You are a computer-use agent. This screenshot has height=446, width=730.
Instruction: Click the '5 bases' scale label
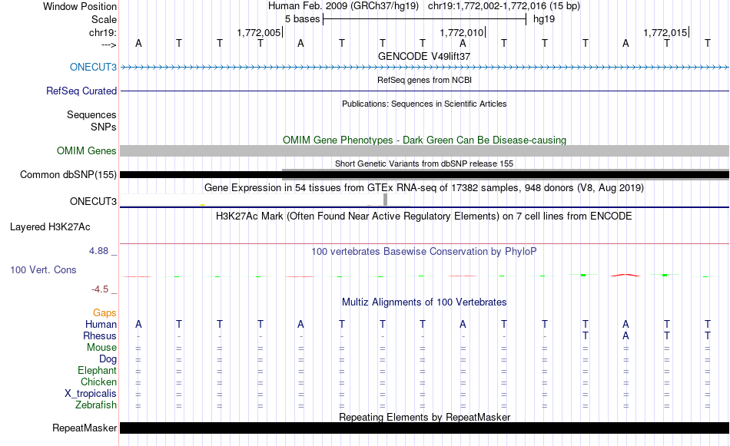click(303, 19)
